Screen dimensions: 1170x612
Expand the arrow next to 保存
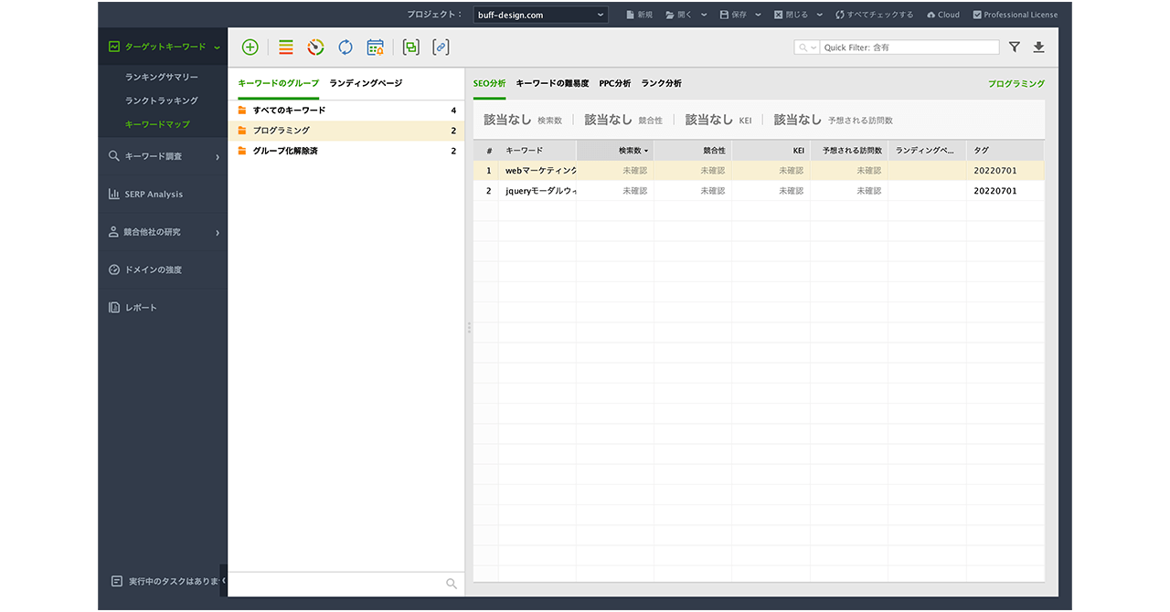click(x=759, y=15)
